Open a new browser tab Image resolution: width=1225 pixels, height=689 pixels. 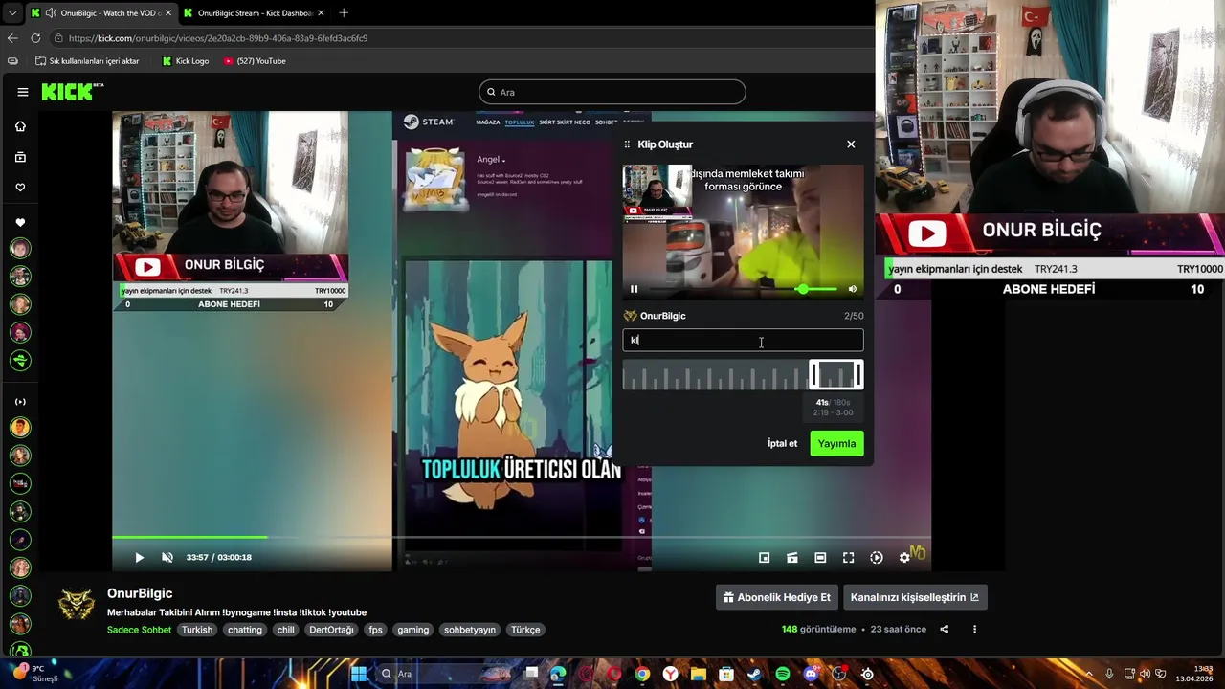344,13
